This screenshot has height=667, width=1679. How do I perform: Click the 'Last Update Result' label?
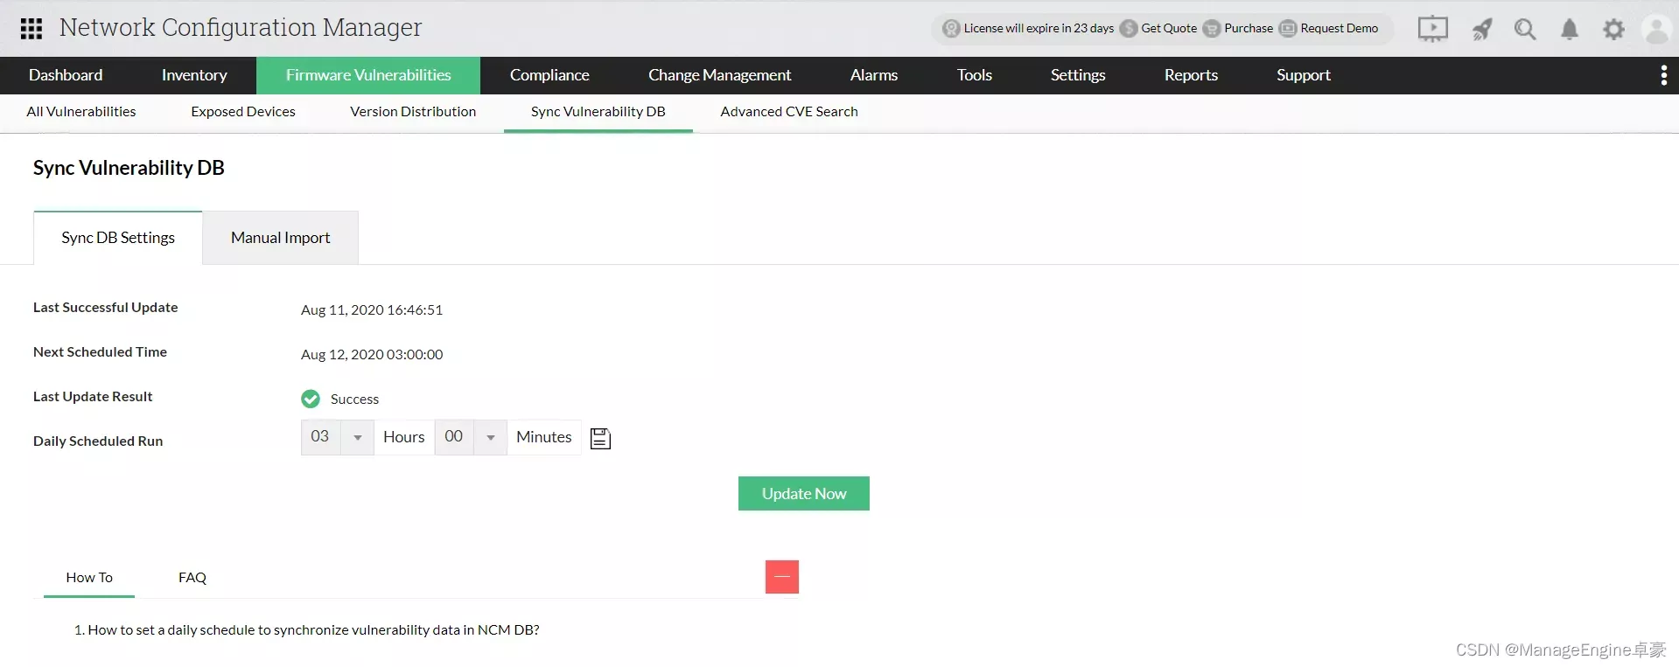tap(93, 397)
